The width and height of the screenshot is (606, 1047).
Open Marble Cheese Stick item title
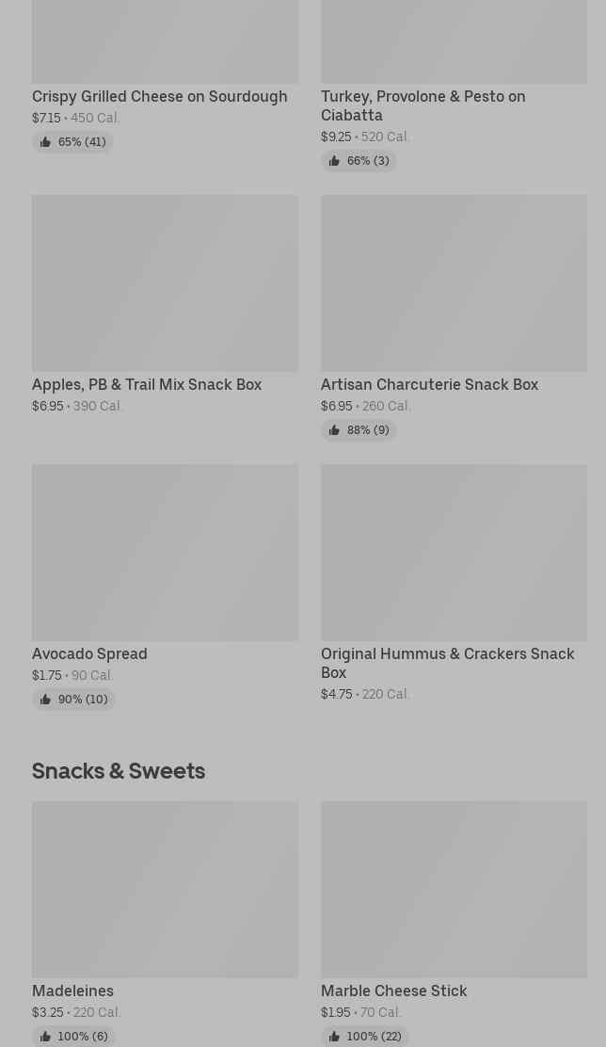pyautogui.click(x=393, y=991)
